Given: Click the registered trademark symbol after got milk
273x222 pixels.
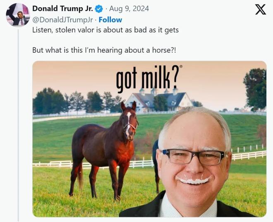Looking at the screenshot, I should pyautogui.click(x=181, y=66).
